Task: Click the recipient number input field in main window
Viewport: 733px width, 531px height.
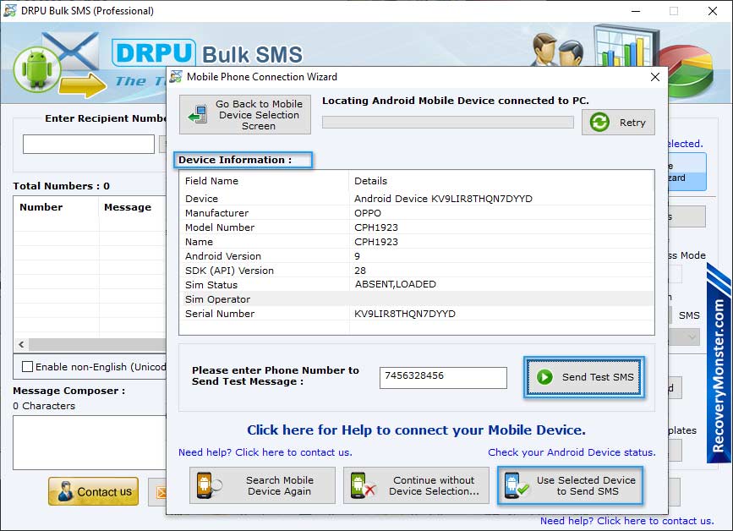Action: coord(89,144)
